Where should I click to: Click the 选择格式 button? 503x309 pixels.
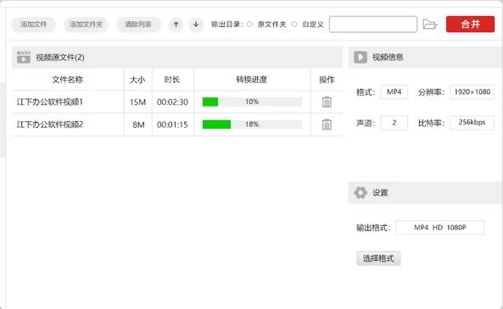click(378, 258)
